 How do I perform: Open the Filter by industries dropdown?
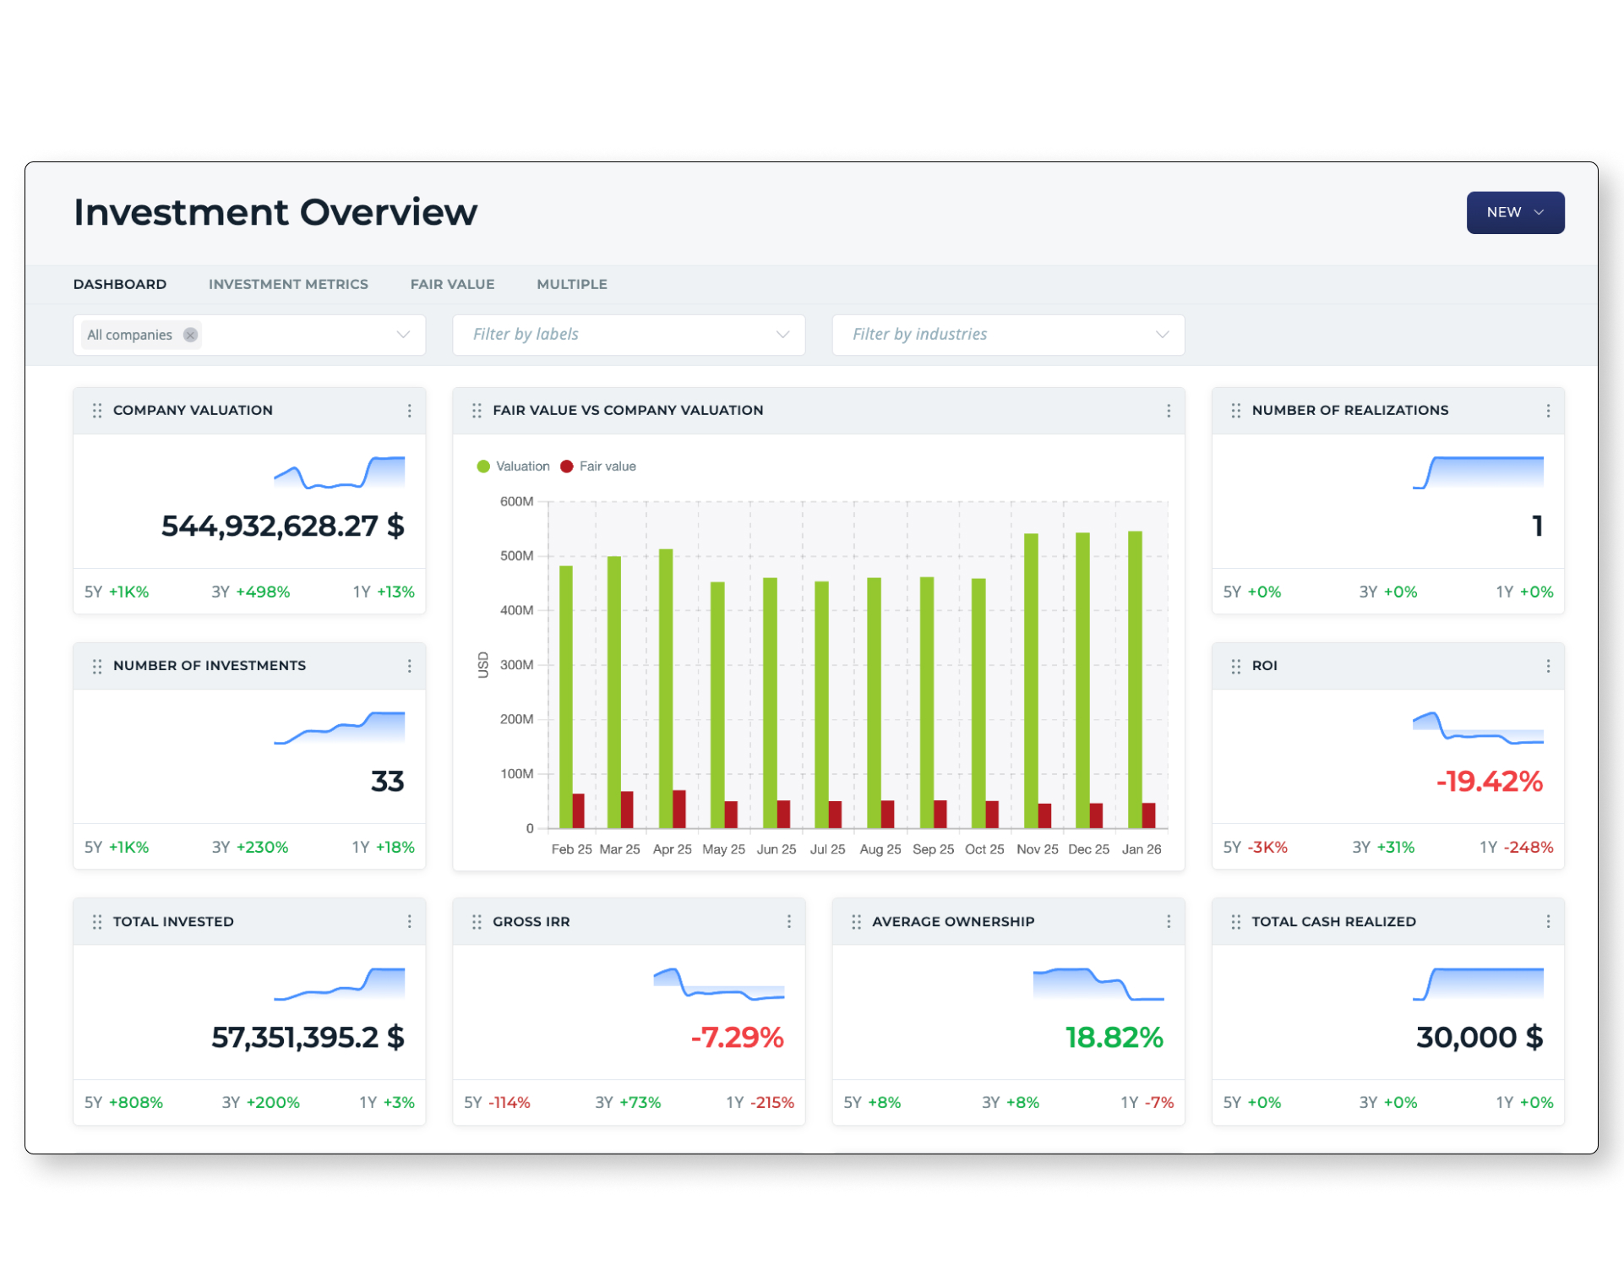(1008, 335)
